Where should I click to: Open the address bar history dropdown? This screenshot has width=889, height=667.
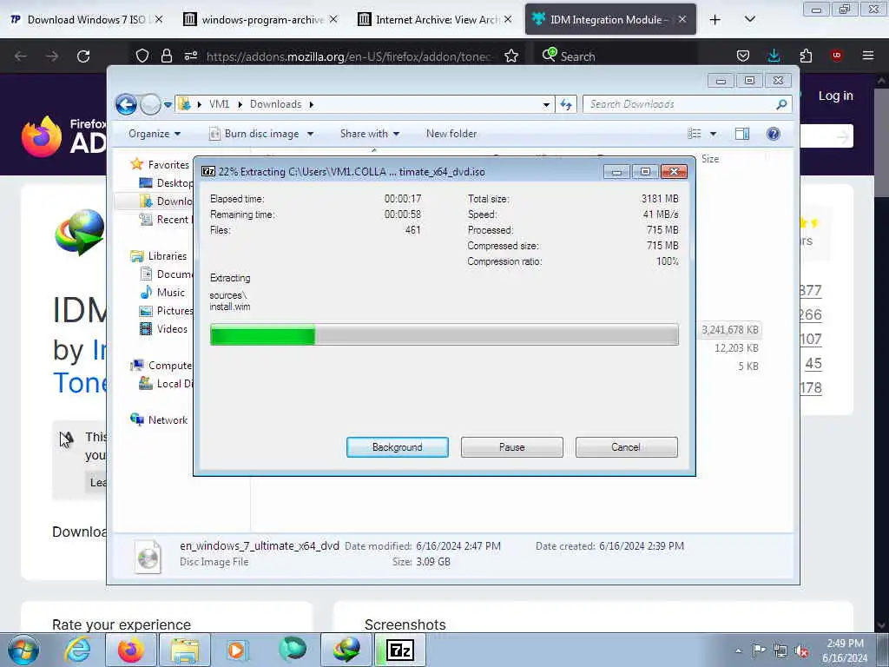(x=546, y=104)
